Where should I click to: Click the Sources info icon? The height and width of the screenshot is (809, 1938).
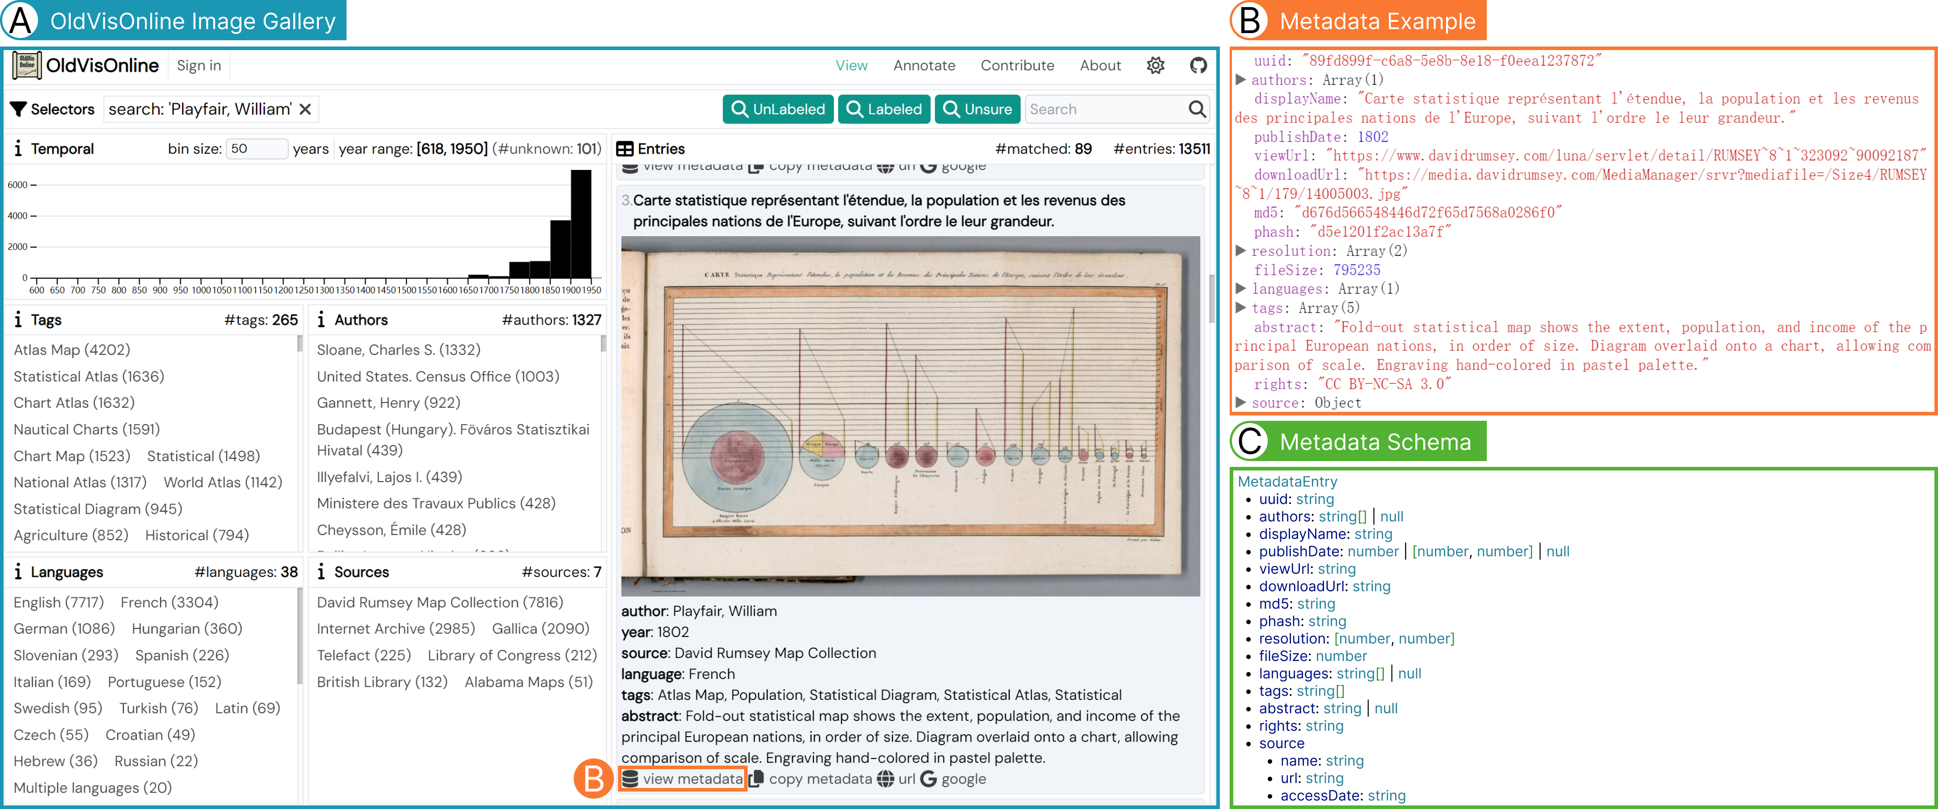point(321,571)
